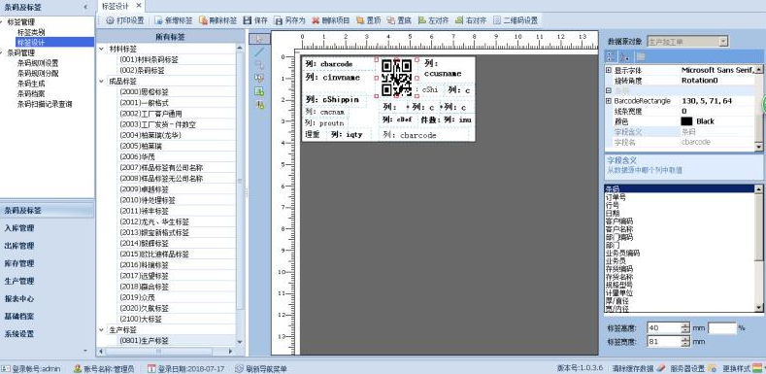Select the pointer arrow tool

click(x=259, y=39)
